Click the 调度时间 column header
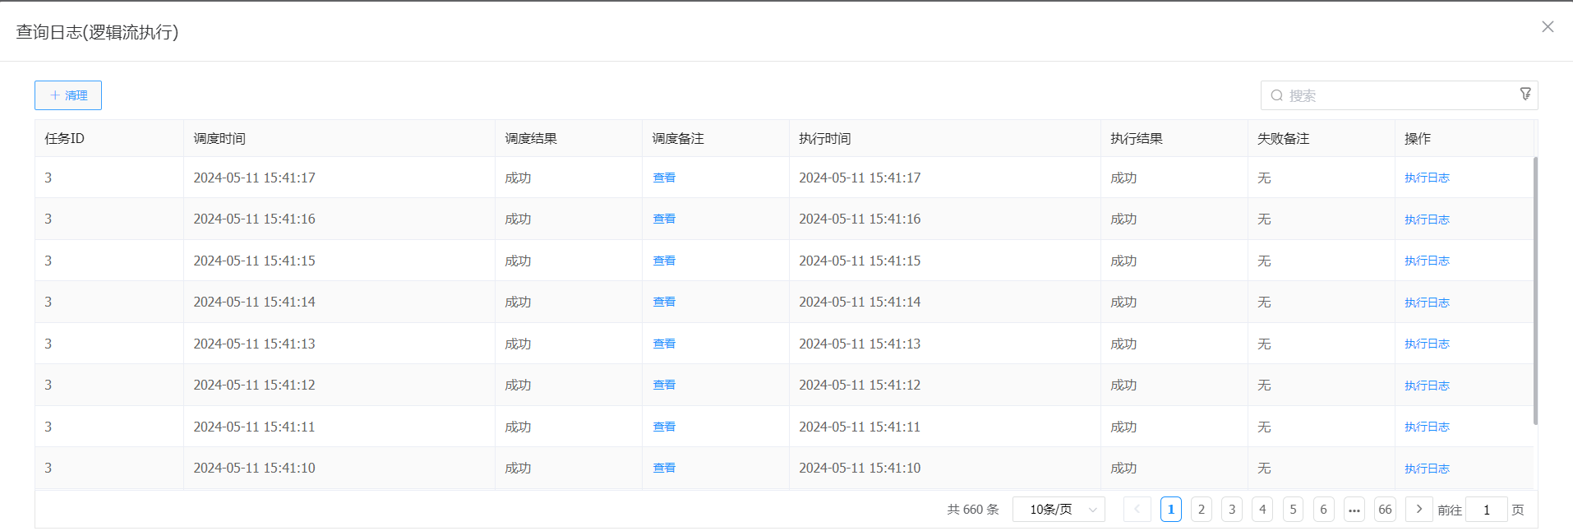Viewport: 1573px width, 531px height. 219,138
